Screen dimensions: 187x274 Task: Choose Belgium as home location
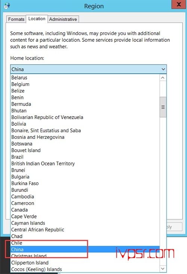click(85, 84)
